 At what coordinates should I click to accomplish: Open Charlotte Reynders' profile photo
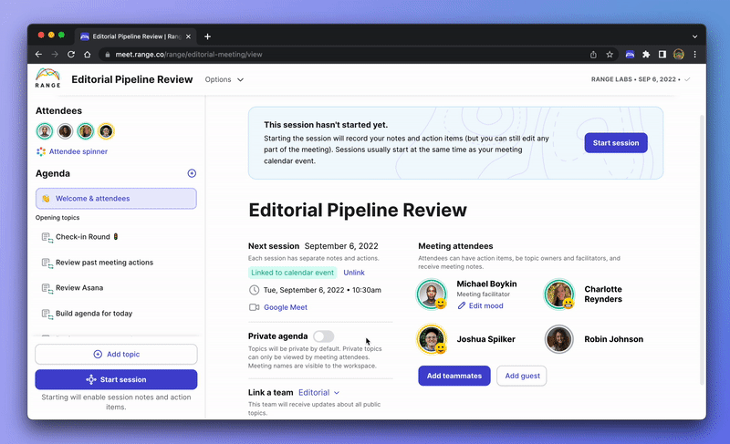point(559,294)
